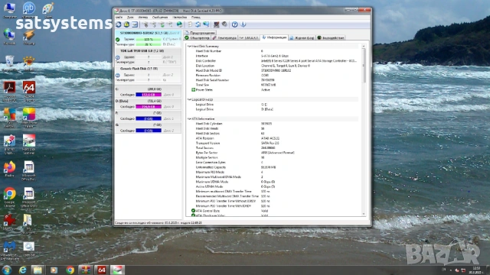Switch to AIDA64 in the taskbar
The image size is (490, 275).
[x=101, y=270]
